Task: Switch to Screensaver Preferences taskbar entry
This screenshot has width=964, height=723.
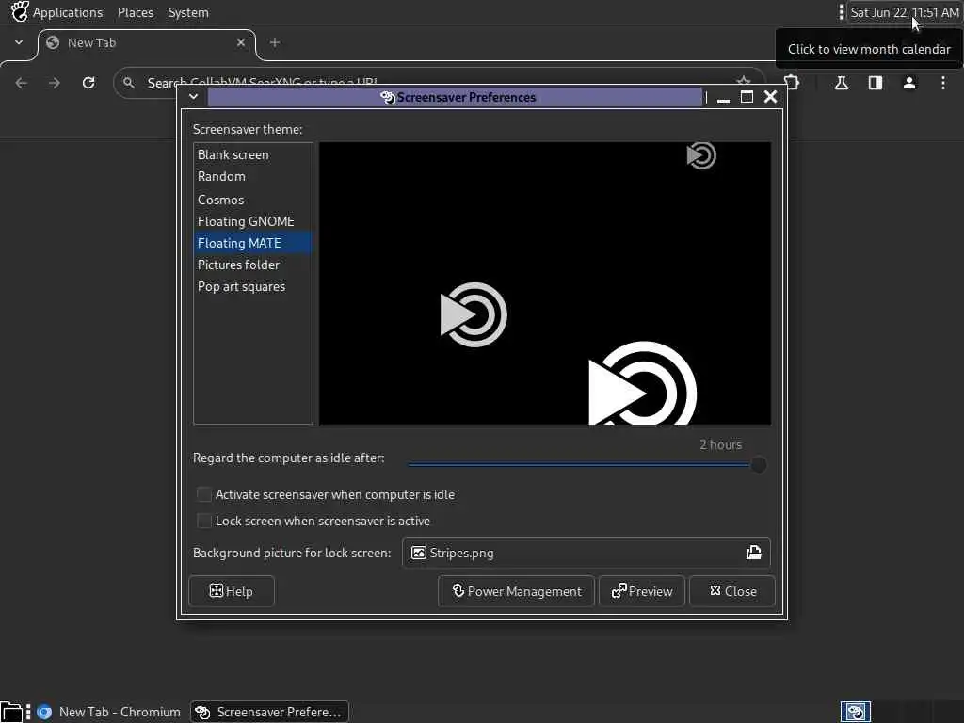Action: pyautogui.click(x=269, y=712)
